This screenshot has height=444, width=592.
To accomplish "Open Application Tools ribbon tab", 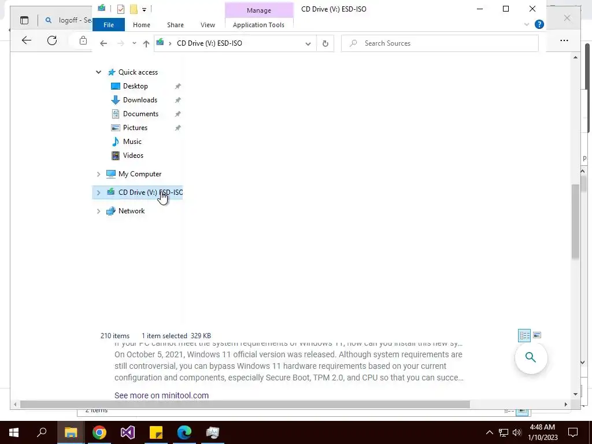I will 258,25.
